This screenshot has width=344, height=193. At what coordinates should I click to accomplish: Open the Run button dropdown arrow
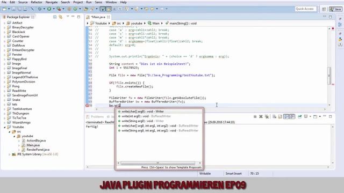54,9
